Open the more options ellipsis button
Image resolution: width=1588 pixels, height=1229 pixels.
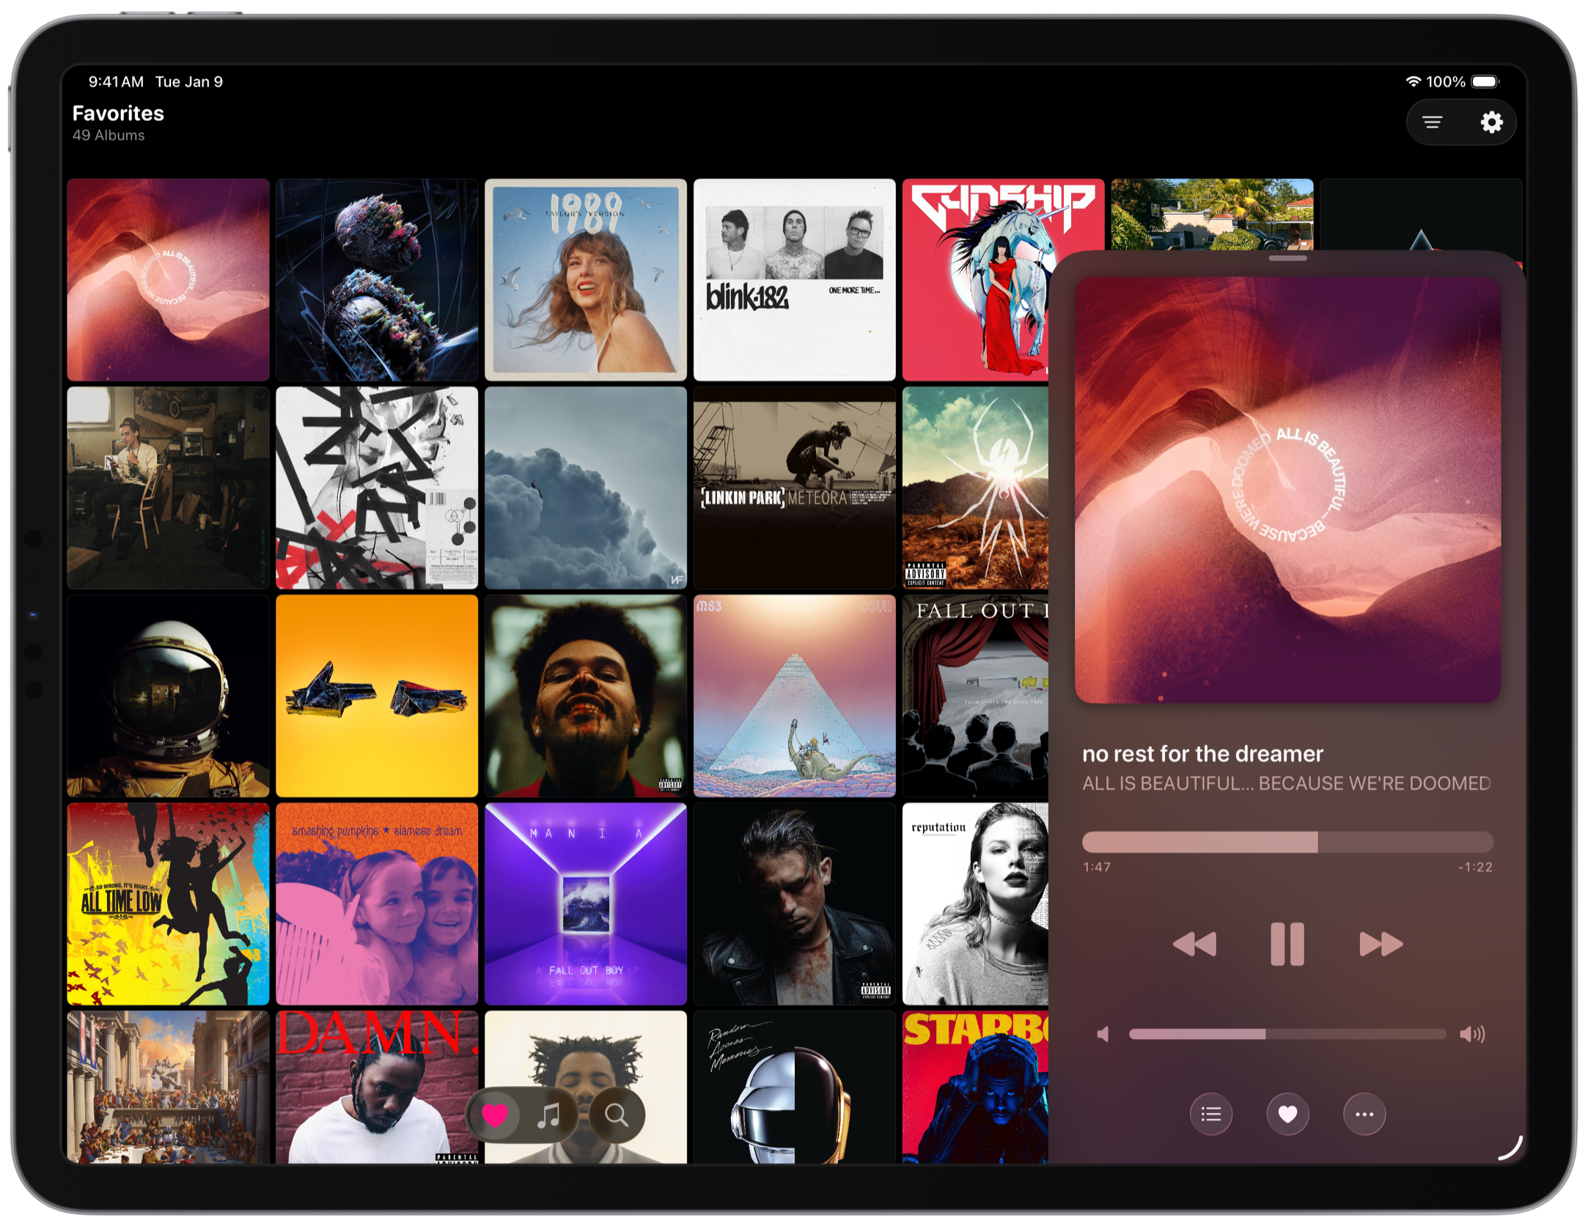[x=1364, y=1115]
